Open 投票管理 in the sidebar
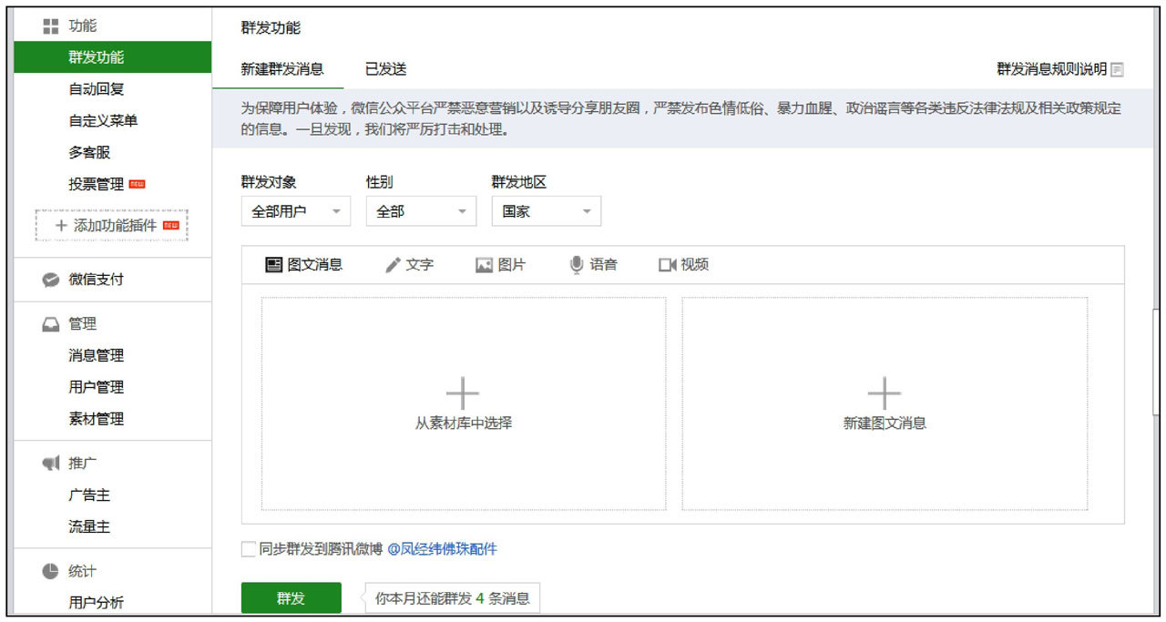The width and height of the screenshot is (1166, 622). click(97, 184)
